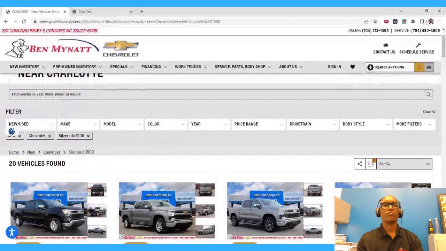Open cookie preferences icon
This screenshot has width=446, height=251.
coord(12,131)
